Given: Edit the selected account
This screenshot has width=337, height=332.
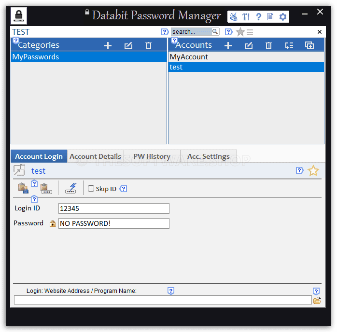Looking at the screenshot, I should 249,45.
